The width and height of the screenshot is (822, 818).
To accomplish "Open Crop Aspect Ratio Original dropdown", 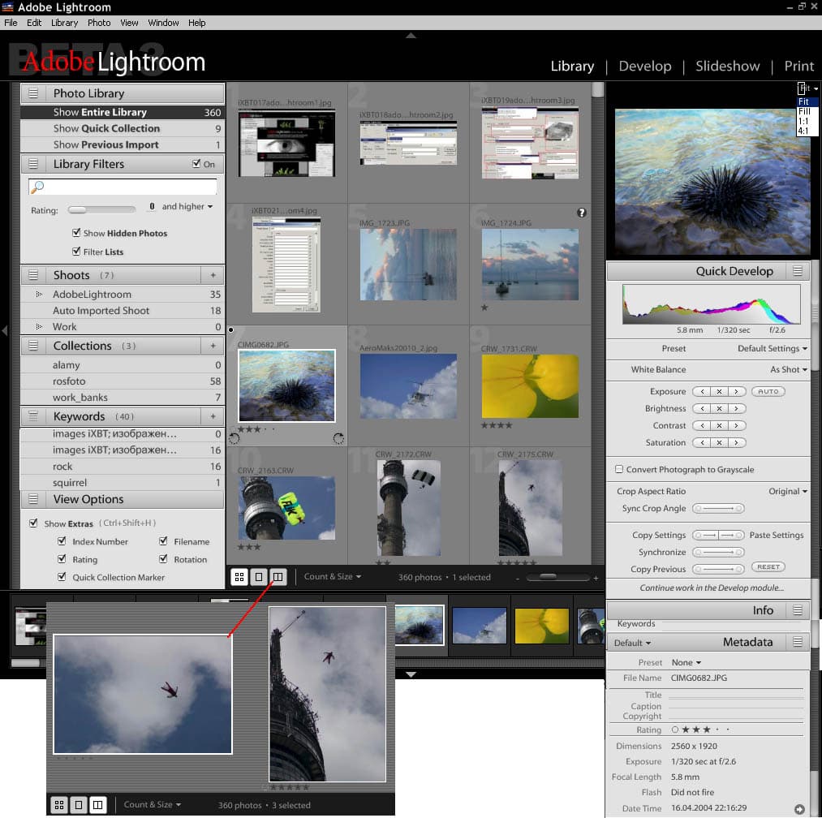I will (x=788, y=491).
